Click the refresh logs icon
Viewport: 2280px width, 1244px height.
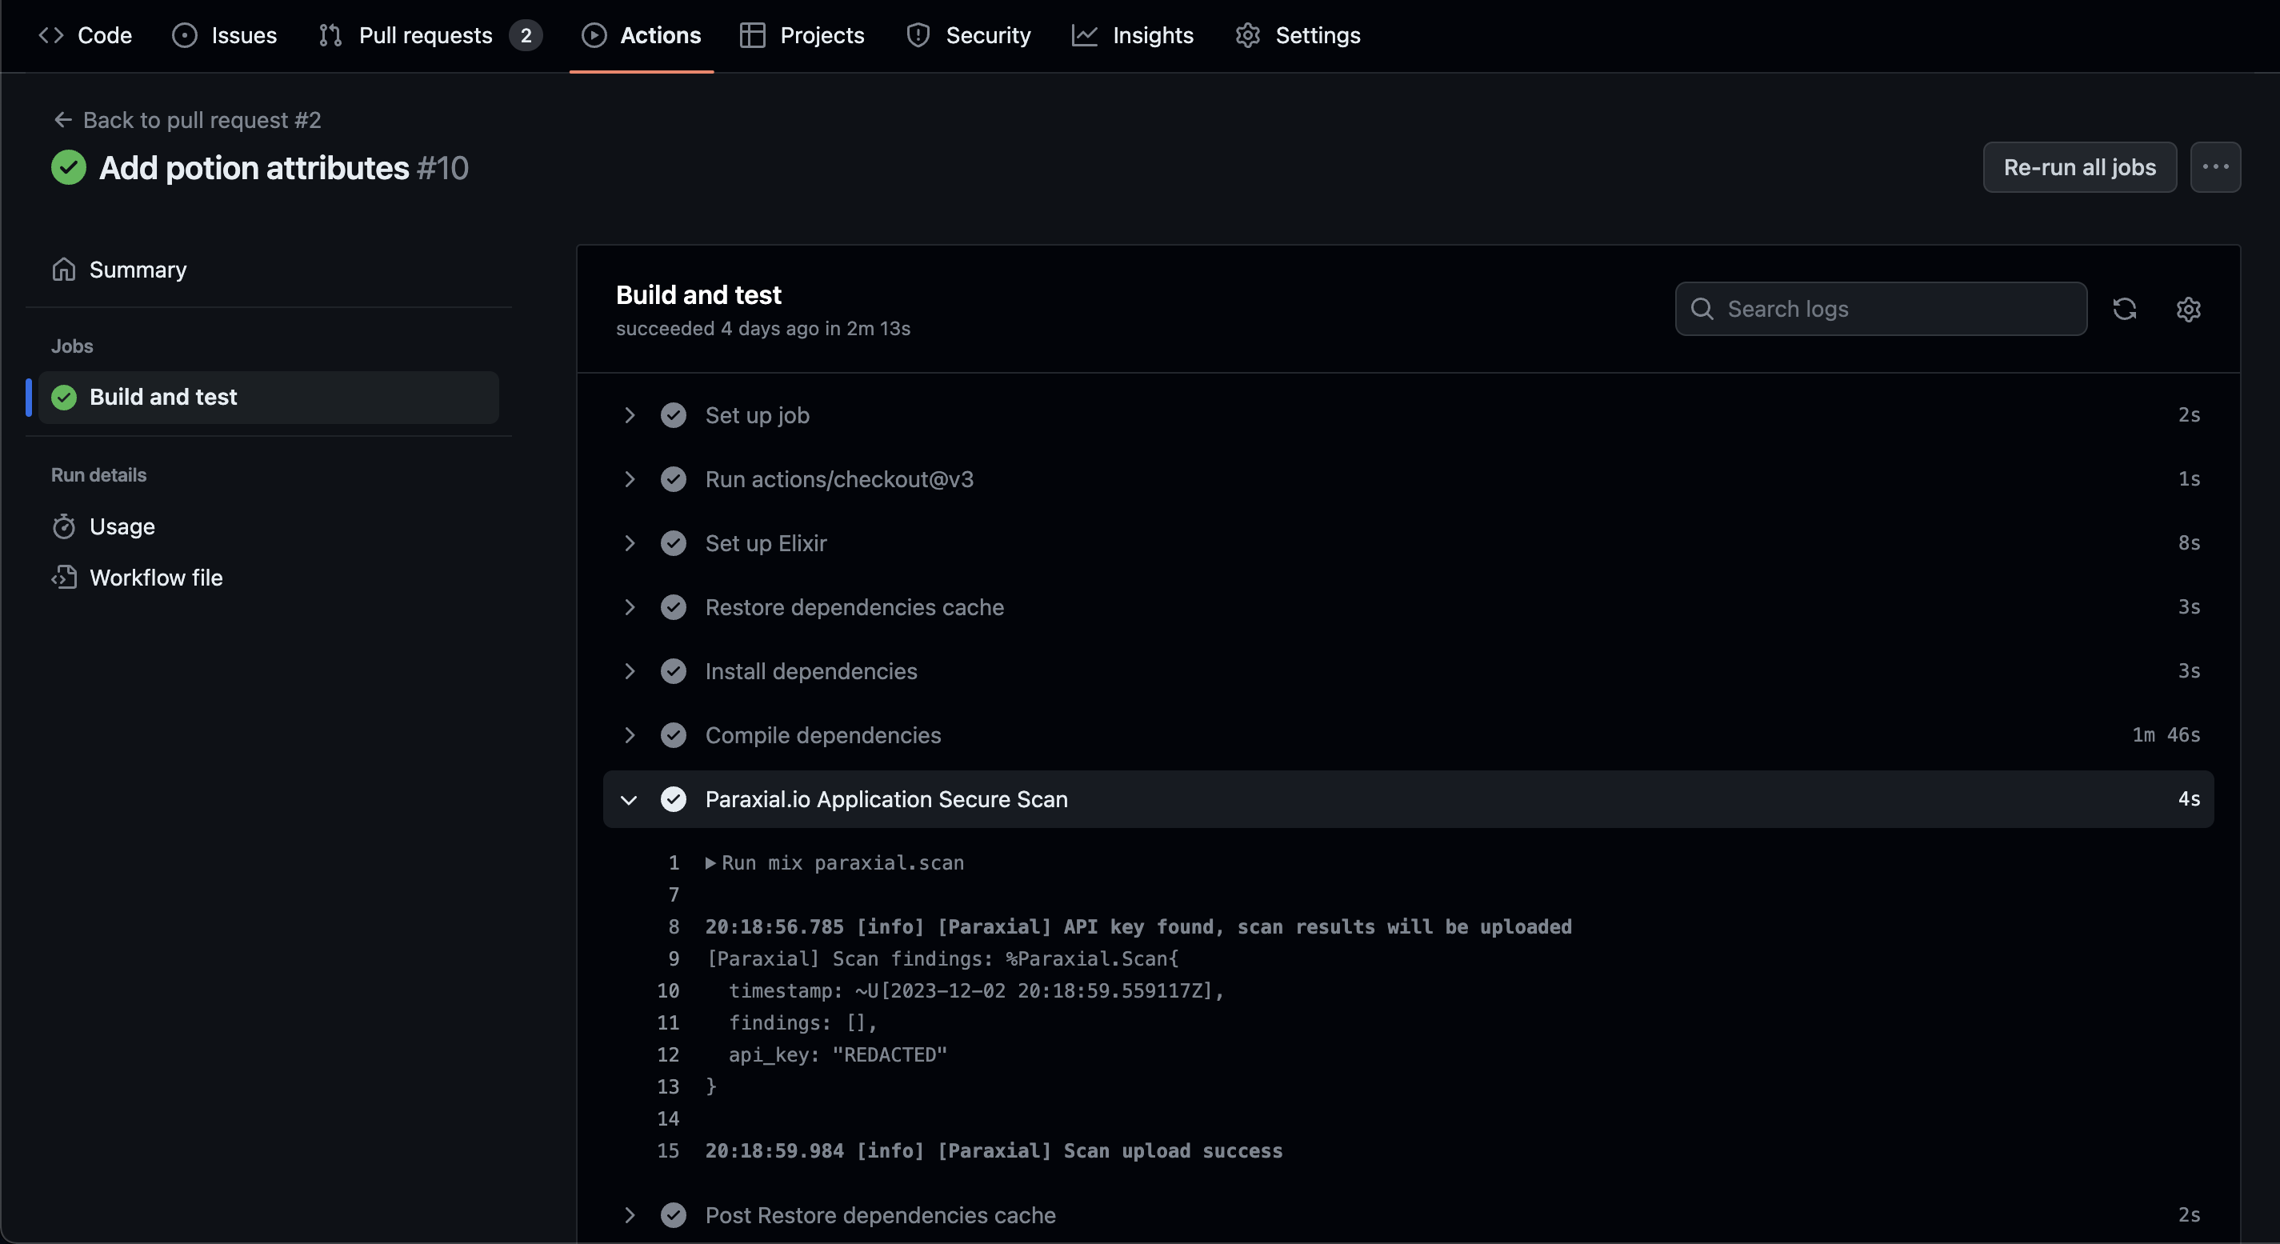[2124, 309]
